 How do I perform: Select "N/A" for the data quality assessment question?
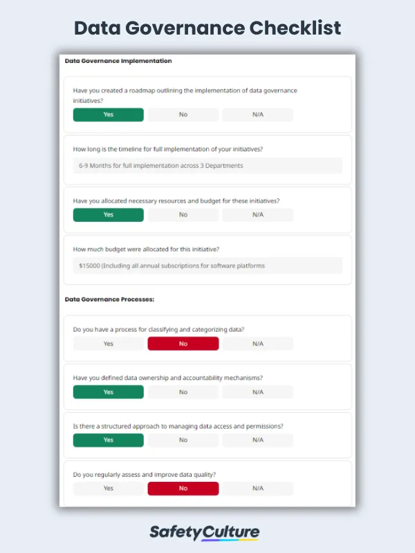(x=257, y=488)
